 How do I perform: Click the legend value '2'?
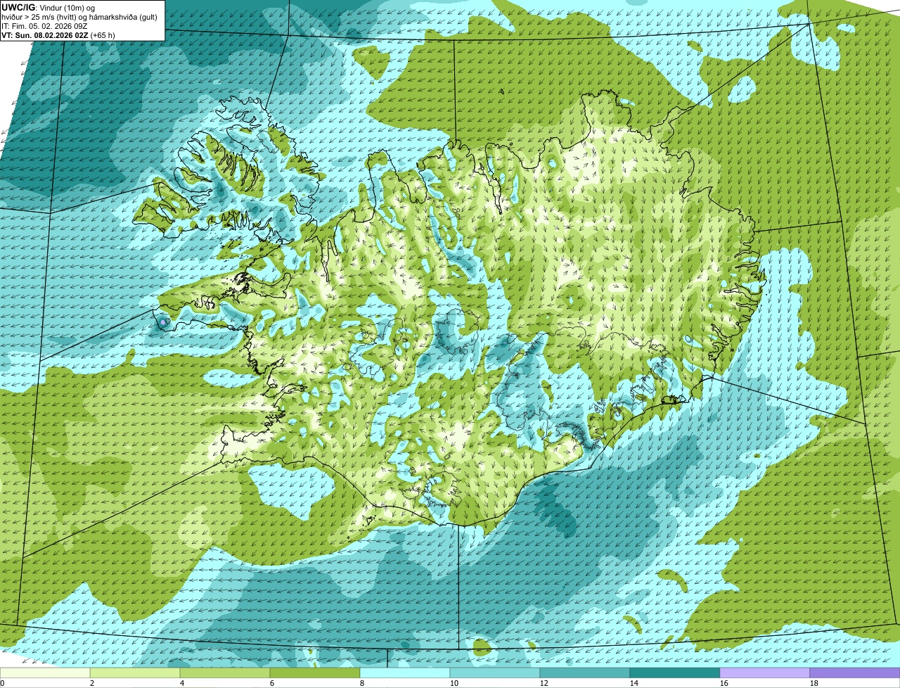(x=92, y=683)
